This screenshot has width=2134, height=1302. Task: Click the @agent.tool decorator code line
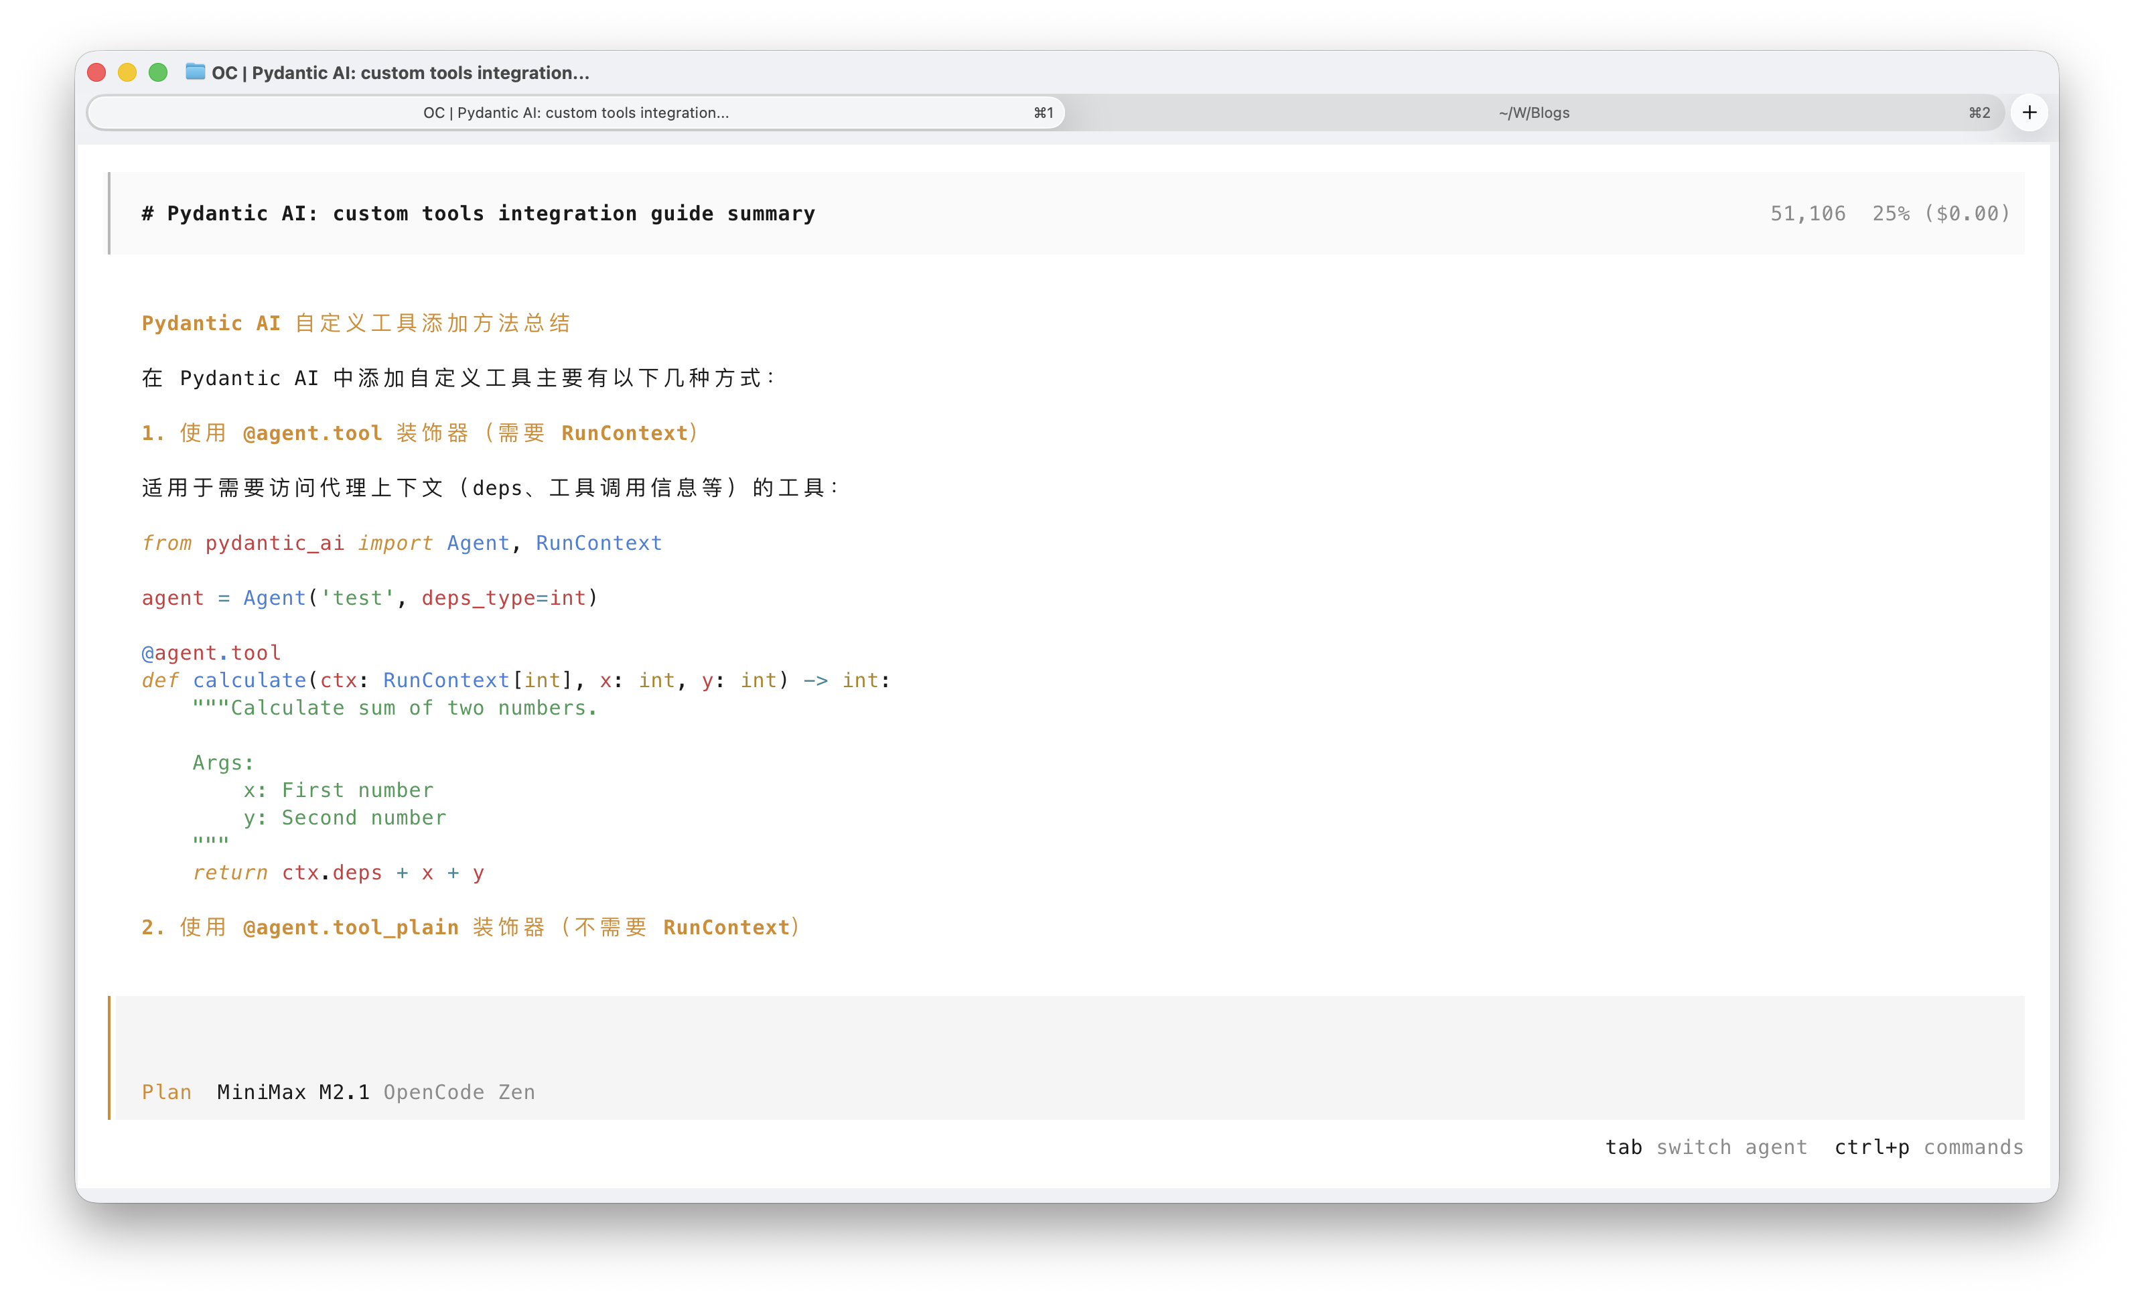211,652
